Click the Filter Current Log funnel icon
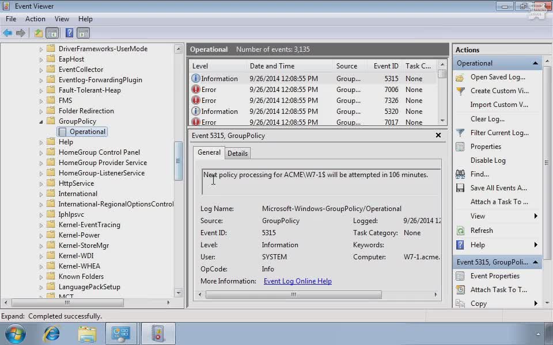 [x=460, y=133]
